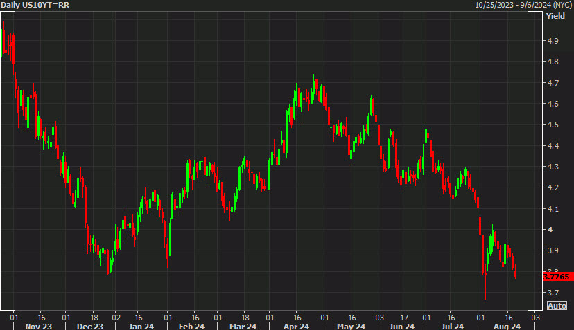The image size is (574, 330).
Task: Click the 3.7 yield axis label
Action: click(x=553, y=293)
